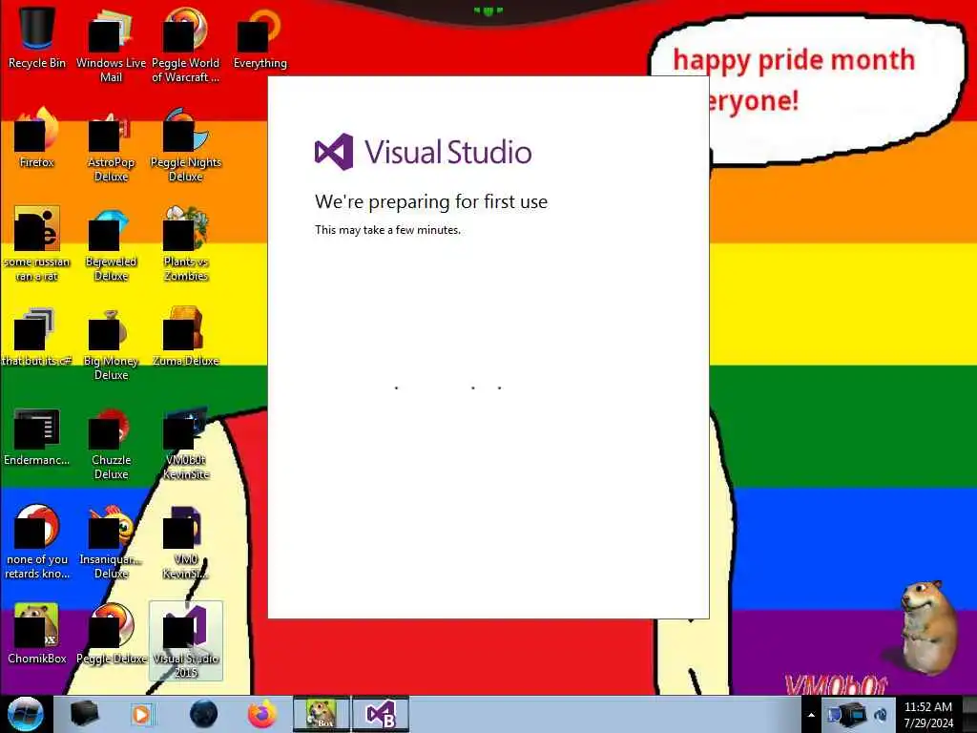977x733 pixels.
Task: Switch to the ChomikBox taskbar button
Action: (x=322, y=714)
